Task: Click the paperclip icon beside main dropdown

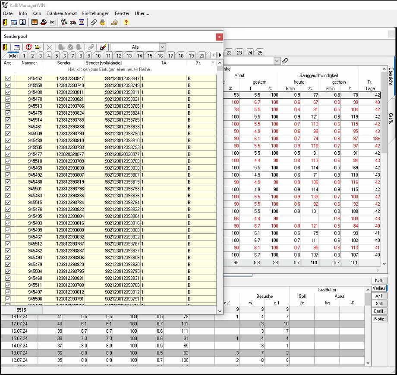Action: click(285, 61)
